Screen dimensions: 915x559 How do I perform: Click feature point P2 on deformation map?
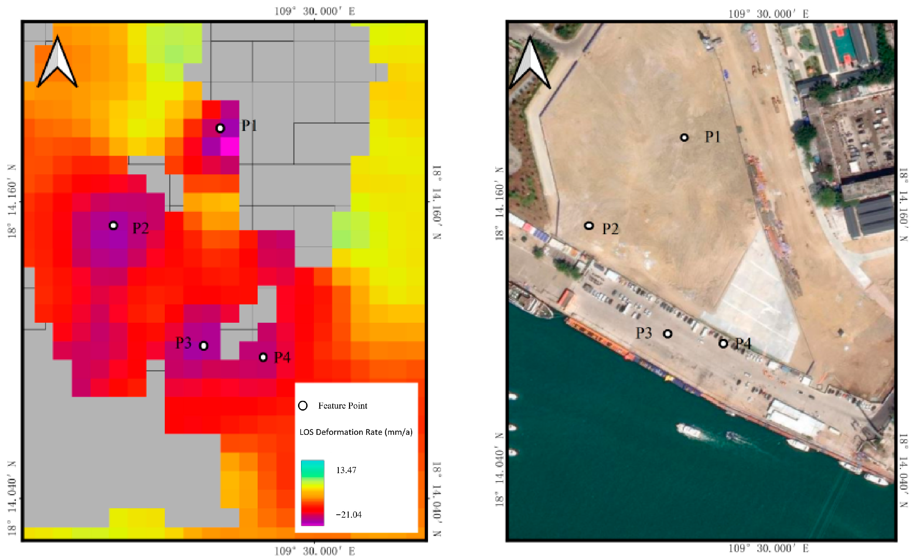(x=113, y=226)
